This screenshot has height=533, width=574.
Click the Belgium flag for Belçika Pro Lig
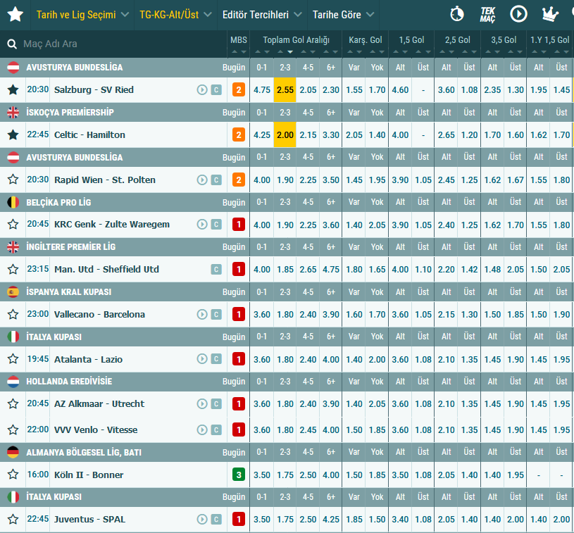pos(13,202)
